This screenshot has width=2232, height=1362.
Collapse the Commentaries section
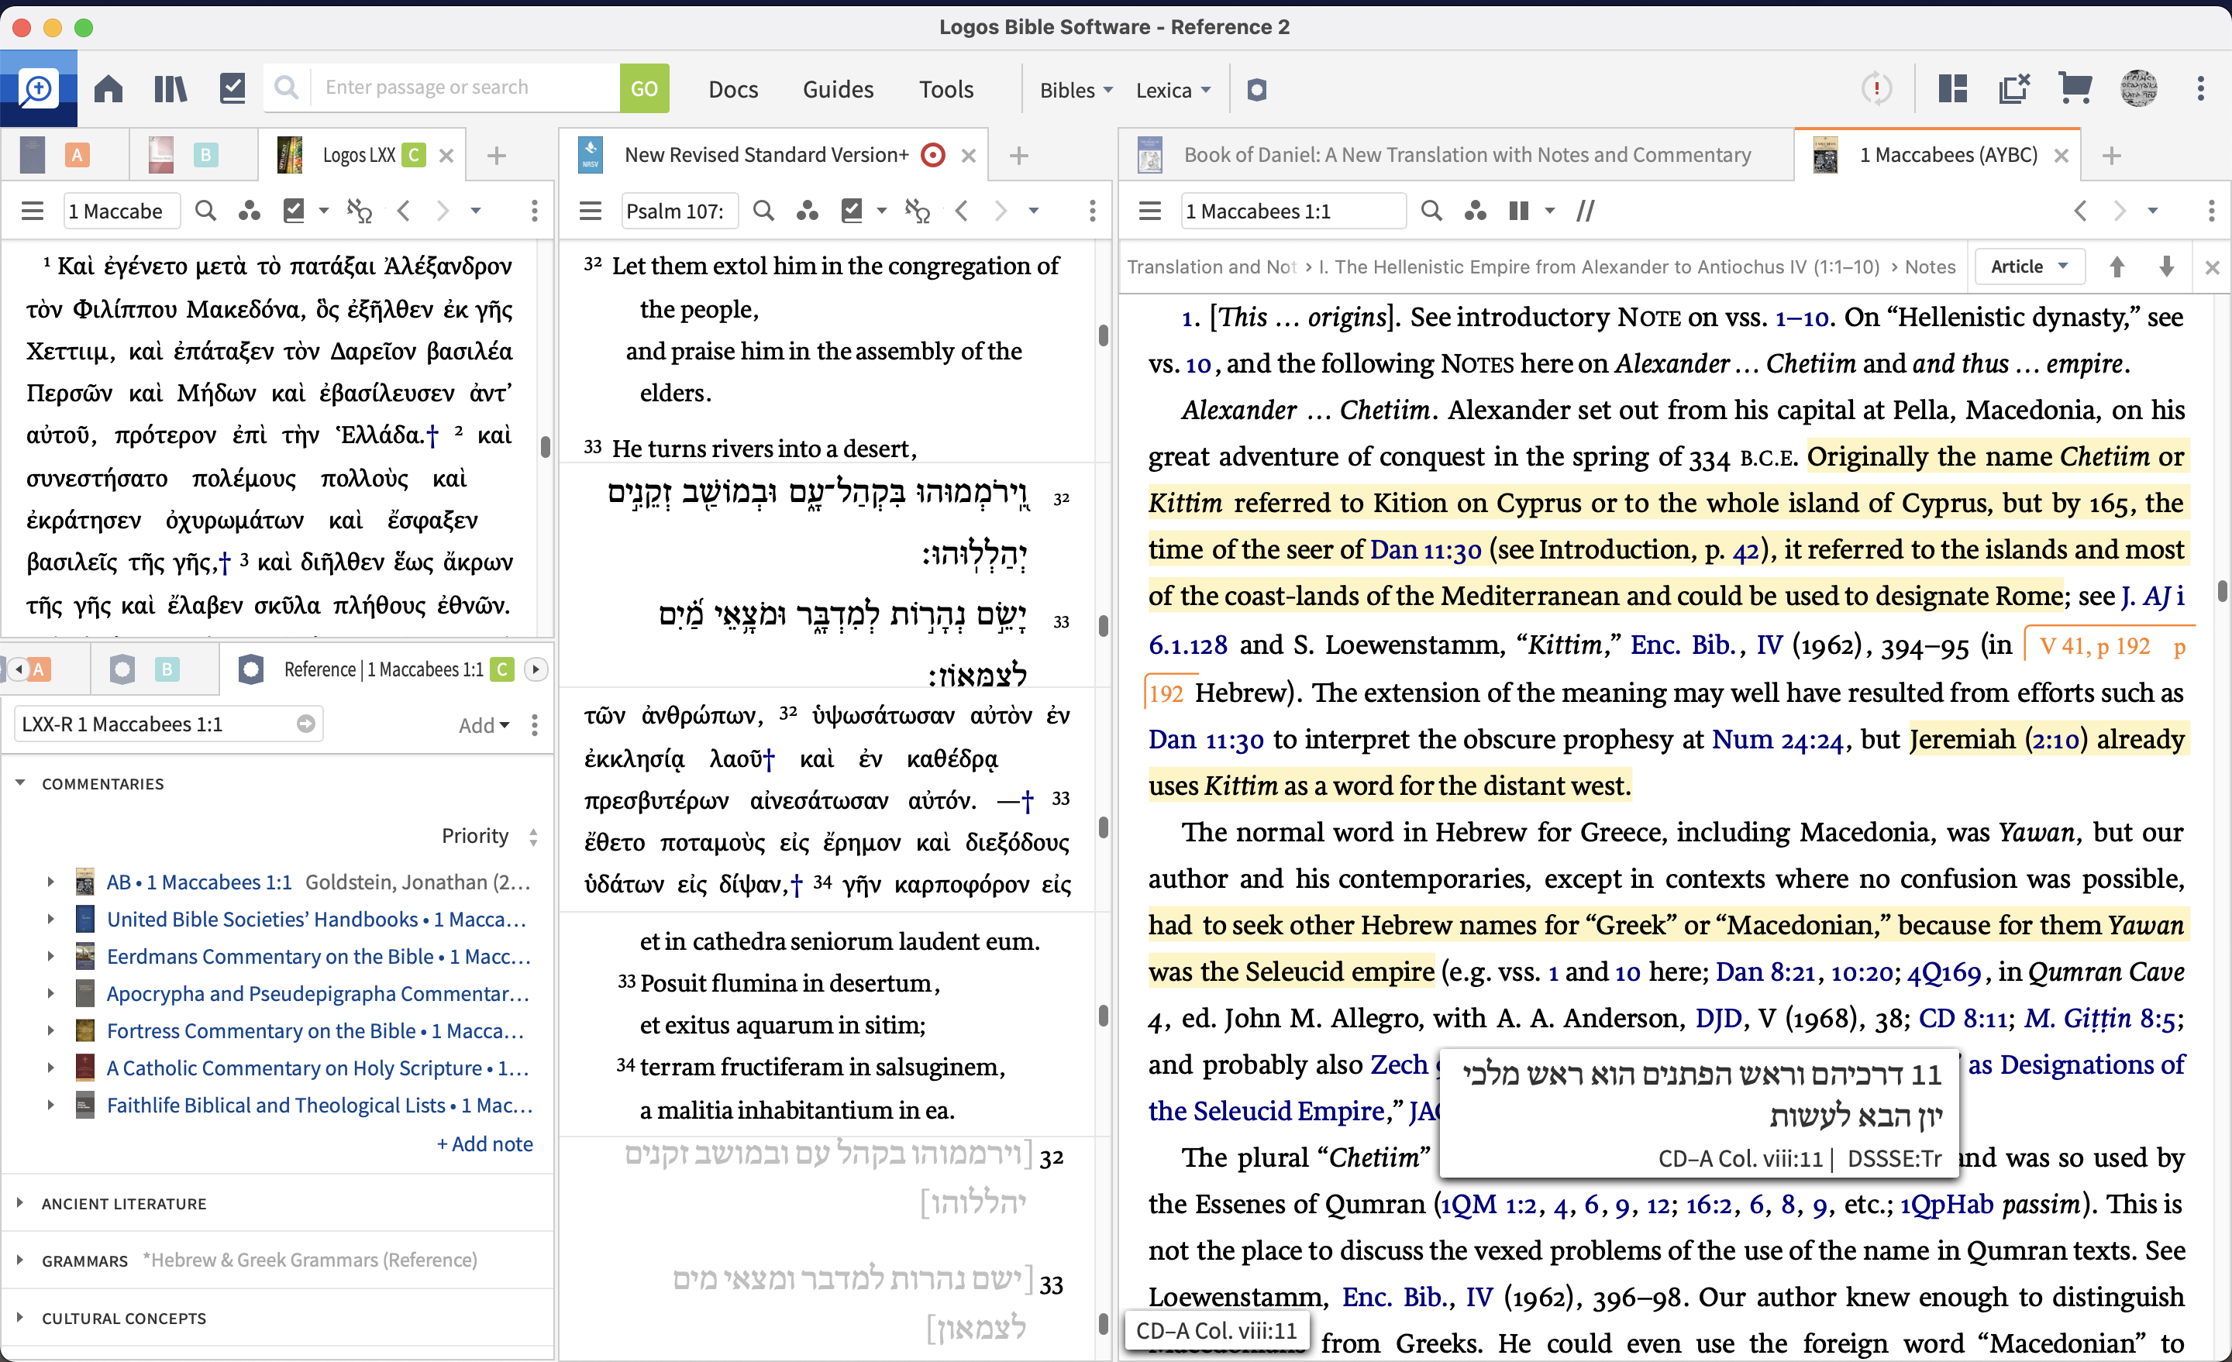pos(20,783)
